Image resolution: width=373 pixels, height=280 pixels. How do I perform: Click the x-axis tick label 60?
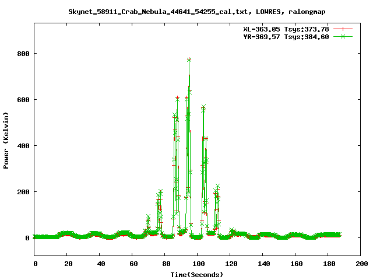click(x=133, y=264)
